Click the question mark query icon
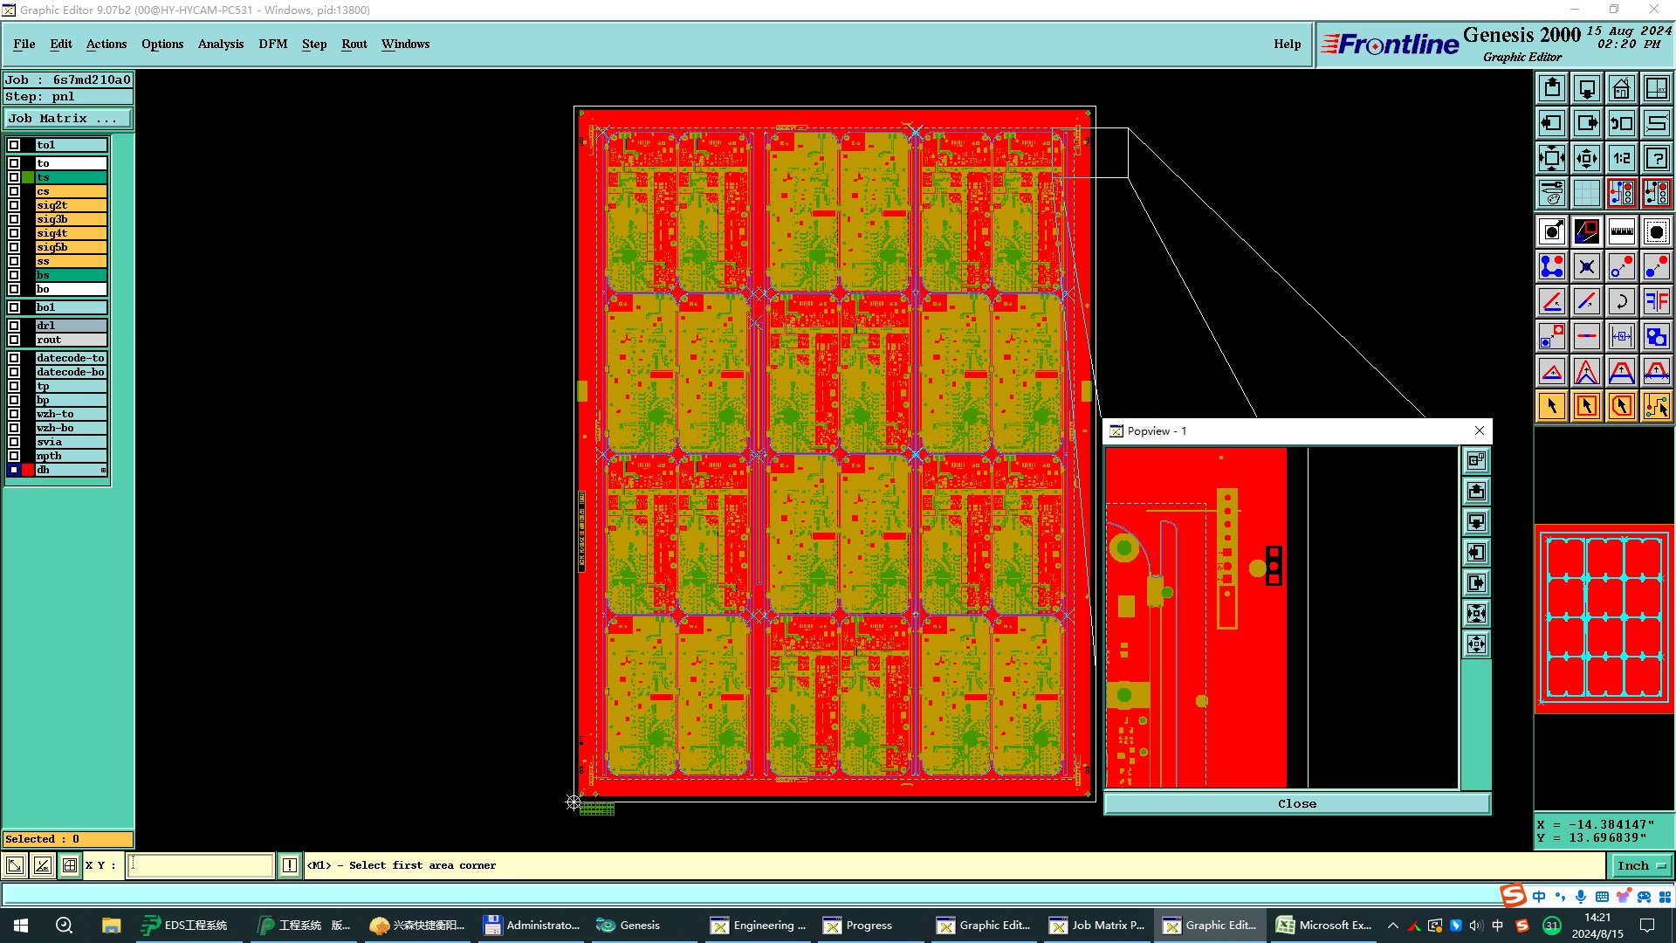This screenshot has width=1676, height=943. point(1656,158)
